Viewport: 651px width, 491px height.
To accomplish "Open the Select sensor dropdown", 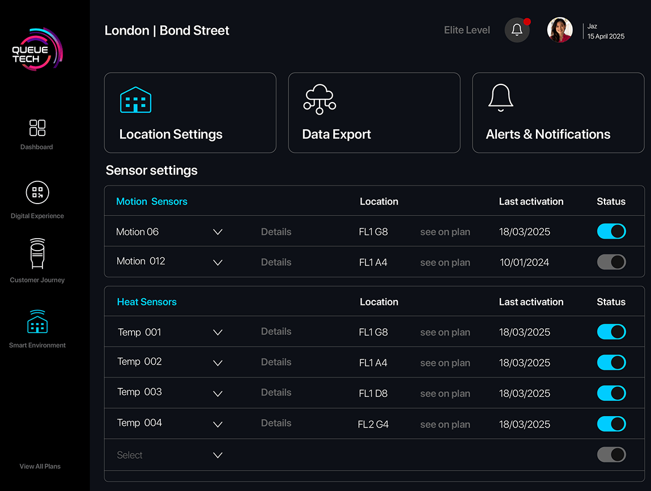I will pyautogui.click(x=218, y=455).
